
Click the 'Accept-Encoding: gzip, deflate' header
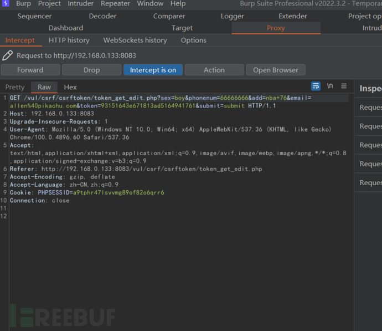point(63,177)
